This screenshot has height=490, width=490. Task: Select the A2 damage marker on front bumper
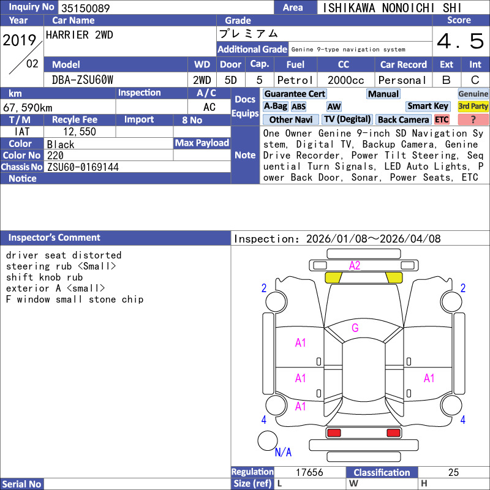click(355, 265)
